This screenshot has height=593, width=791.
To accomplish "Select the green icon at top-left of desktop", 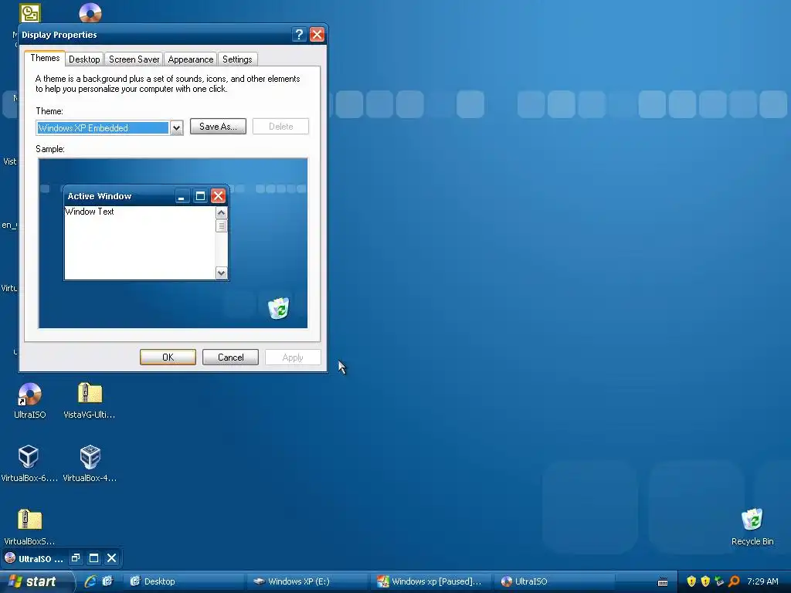I will point(30,12).
